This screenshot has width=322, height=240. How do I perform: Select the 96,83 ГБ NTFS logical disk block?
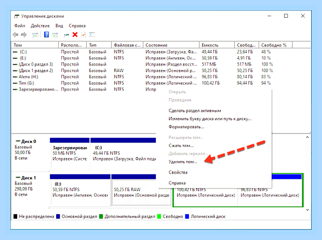click(x=270, y=192)
